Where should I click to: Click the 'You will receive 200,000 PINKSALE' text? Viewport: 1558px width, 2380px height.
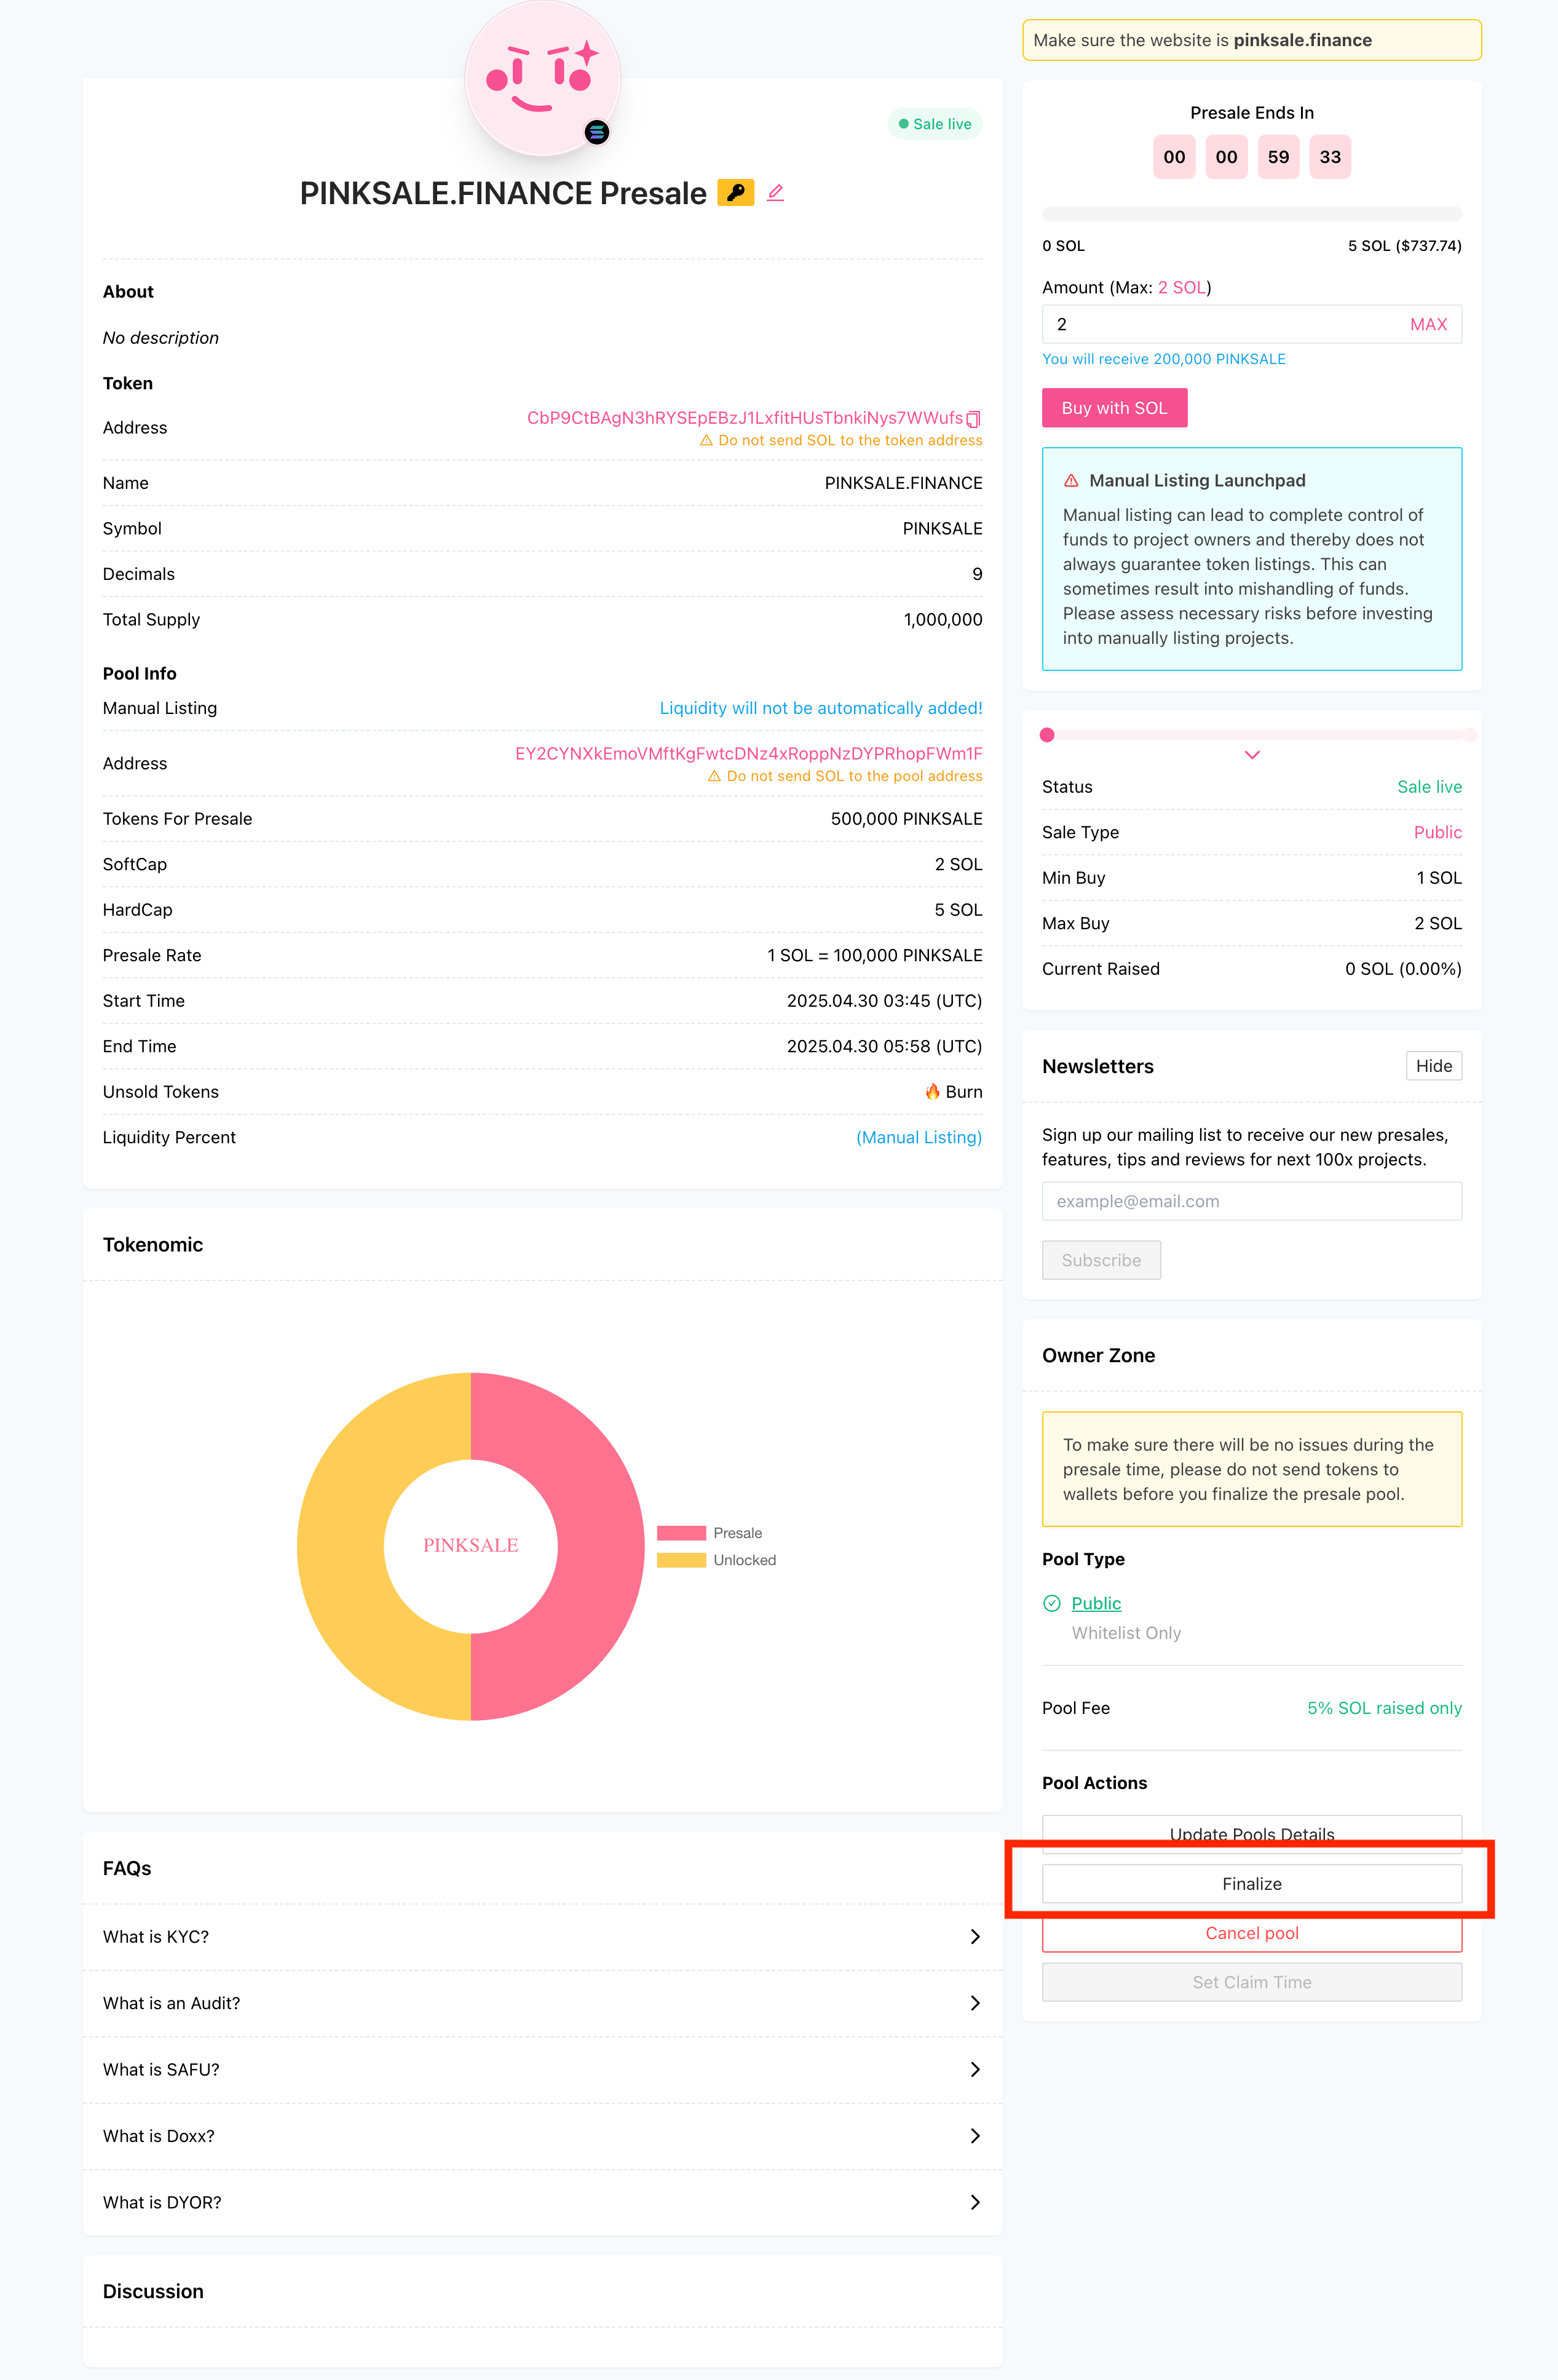tap(1164, 359)
